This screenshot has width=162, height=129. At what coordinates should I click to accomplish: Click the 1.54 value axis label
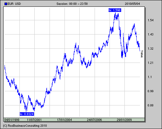(x=151, y=20)
